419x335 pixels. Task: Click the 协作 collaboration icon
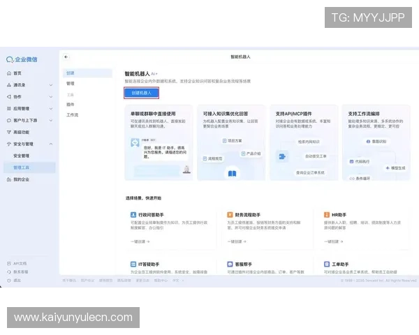tap(9, 97)
